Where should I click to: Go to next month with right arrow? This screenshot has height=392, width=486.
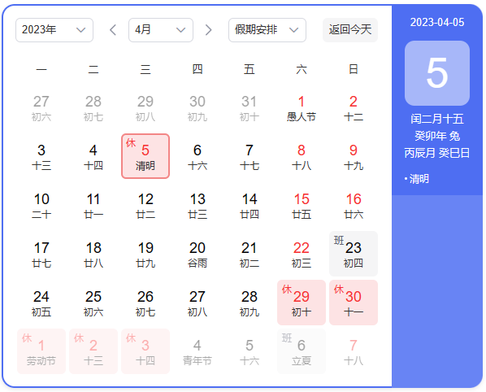pyautogui.click(x=209, y=30)
